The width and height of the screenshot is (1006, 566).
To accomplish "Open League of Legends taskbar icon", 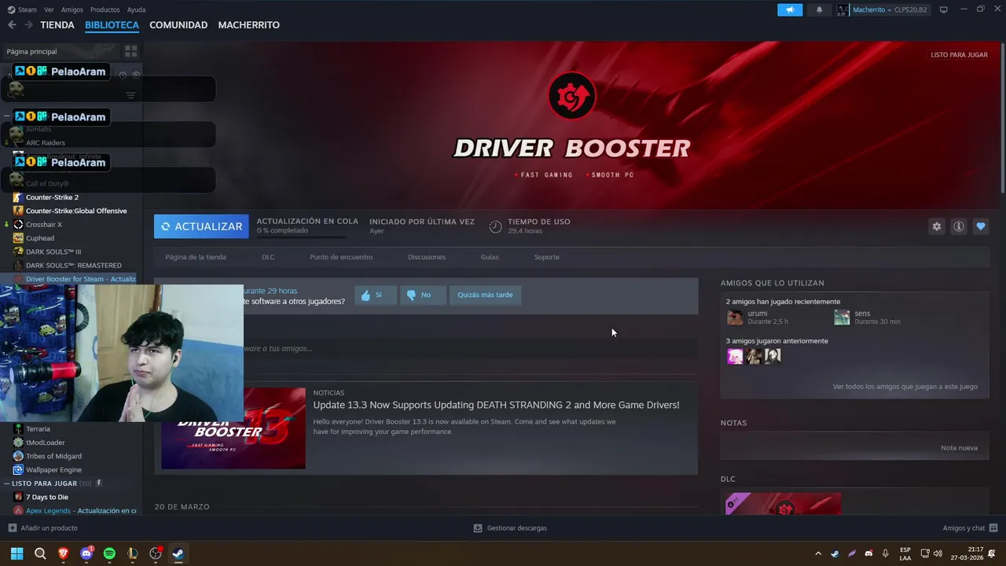I will pyautogui.click(x=133, y=553).
